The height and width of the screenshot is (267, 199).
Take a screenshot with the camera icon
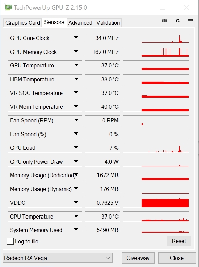tap(164, 21)
